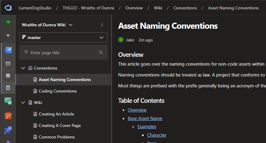Image resolution: width=266 pixels, height=143 pixels.
Task: Click the Asset Naming Conventions page heading
Action: coord(168,26)
